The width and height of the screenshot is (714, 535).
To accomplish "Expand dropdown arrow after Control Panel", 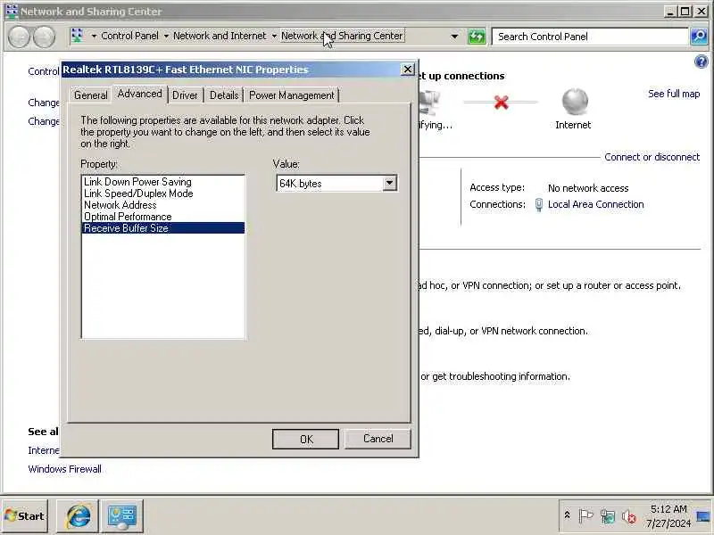I will (x=166, y=36).
